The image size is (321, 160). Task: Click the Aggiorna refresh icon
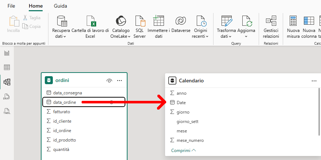click(246, 21)
